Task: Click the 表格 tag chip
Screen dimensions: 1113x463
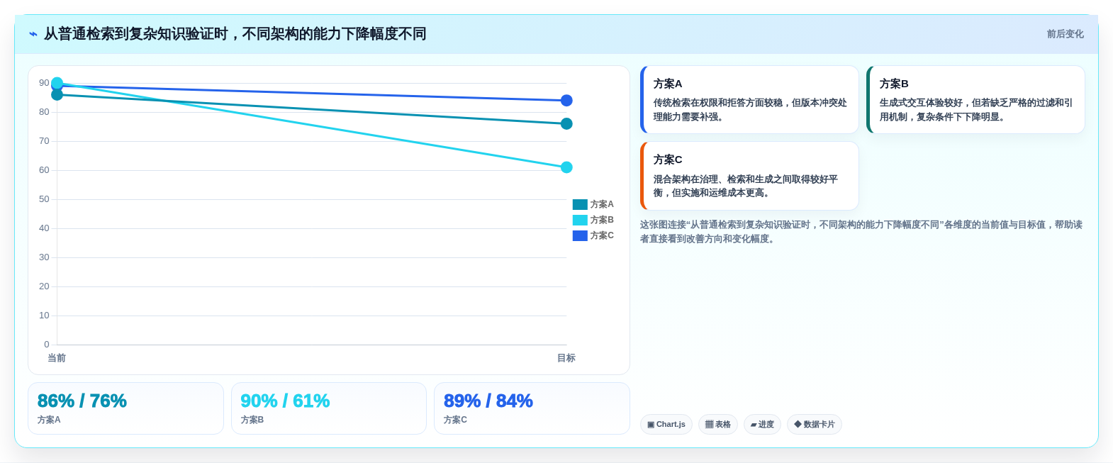Action: click(718, 425)
